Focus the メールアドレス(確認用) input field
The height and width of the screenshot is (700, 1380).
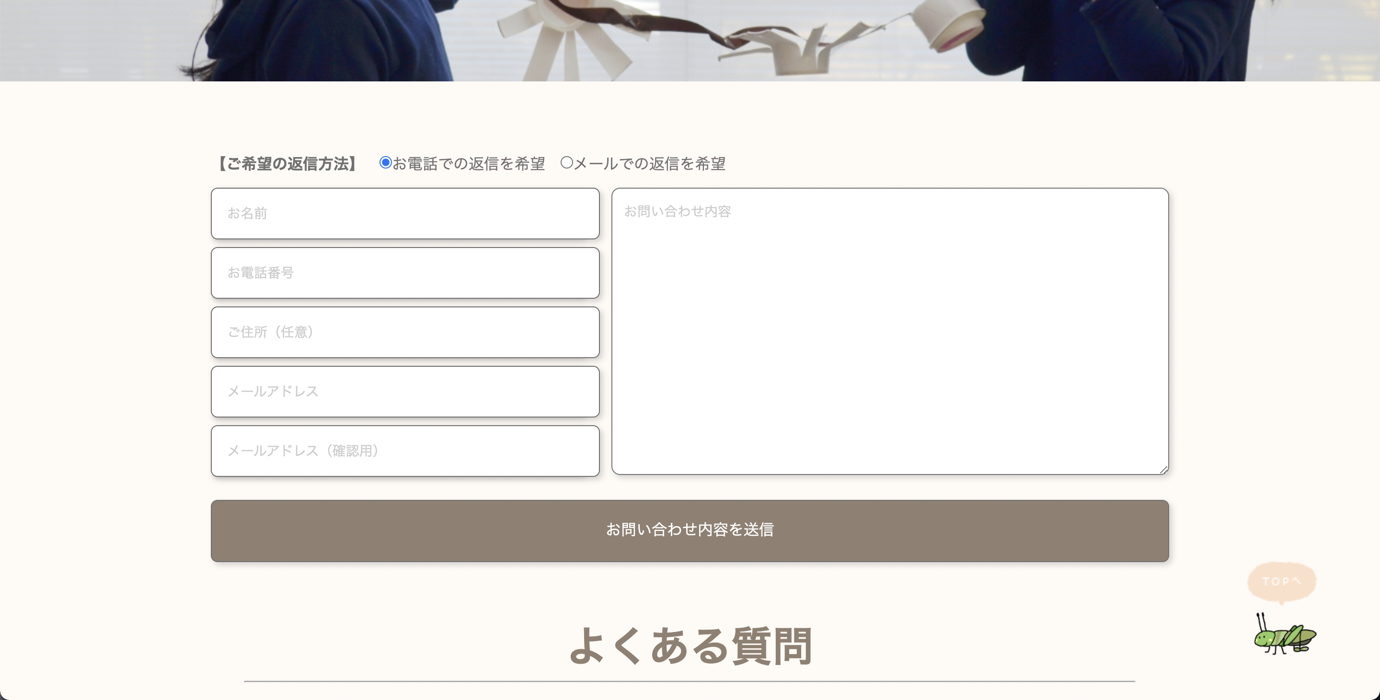[405, 451]
